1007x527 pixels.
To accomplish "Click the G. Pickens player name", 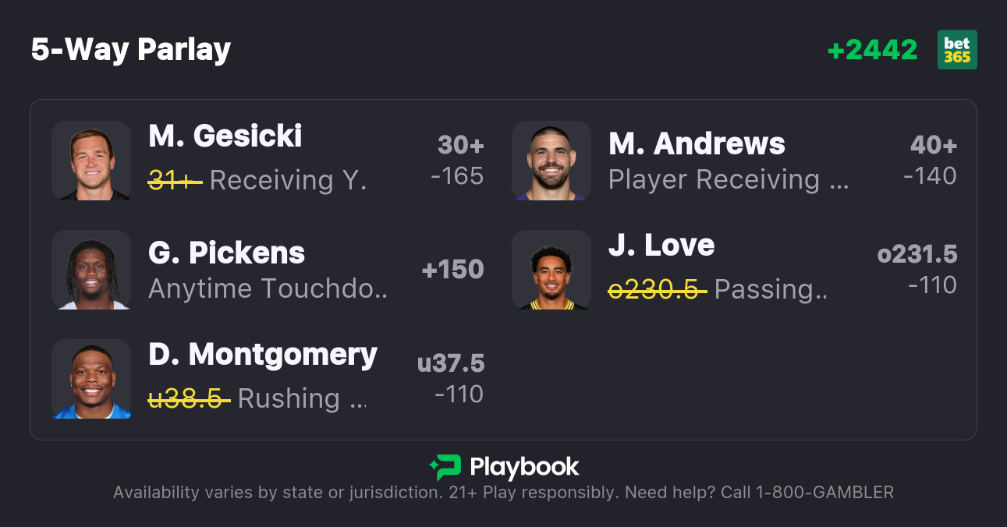I will pyautogui.click(x=226, y=253).
